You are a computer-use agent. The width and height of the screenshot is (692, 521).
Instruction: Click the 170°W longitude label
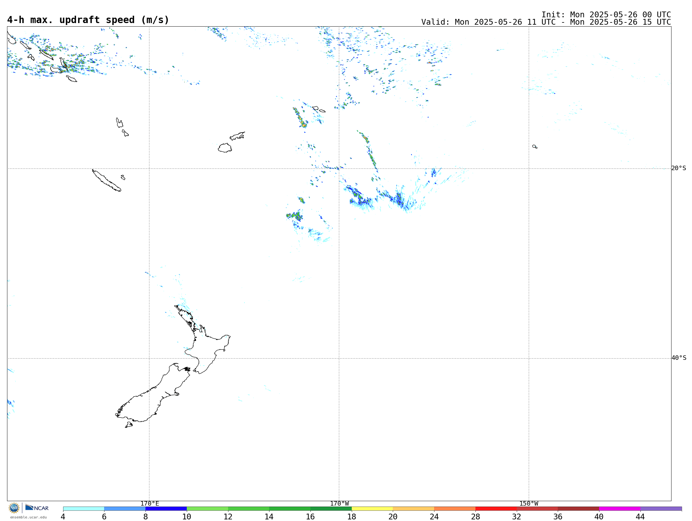(x=339, y=504)
